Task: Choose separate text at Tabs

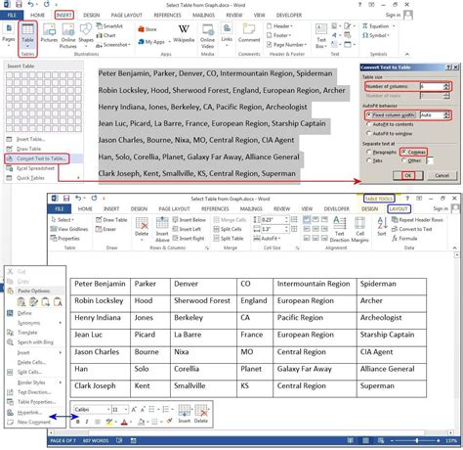Action: (x=368, y=160)
